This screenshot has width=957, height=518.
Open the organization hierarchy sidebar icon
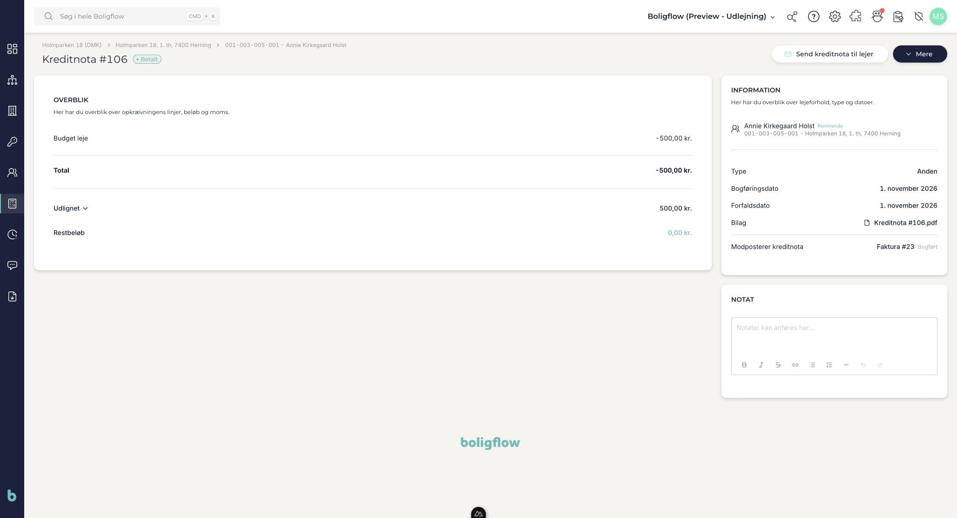(x=12, y=80)
